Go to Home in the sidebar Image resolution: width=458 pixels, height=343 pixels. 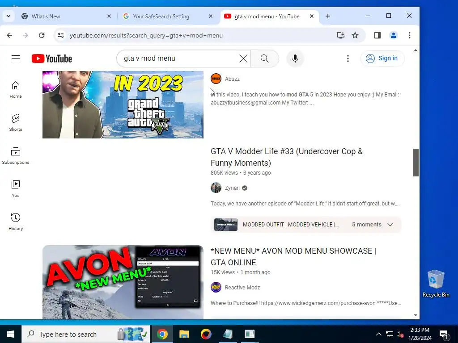(x=16, y=90)
